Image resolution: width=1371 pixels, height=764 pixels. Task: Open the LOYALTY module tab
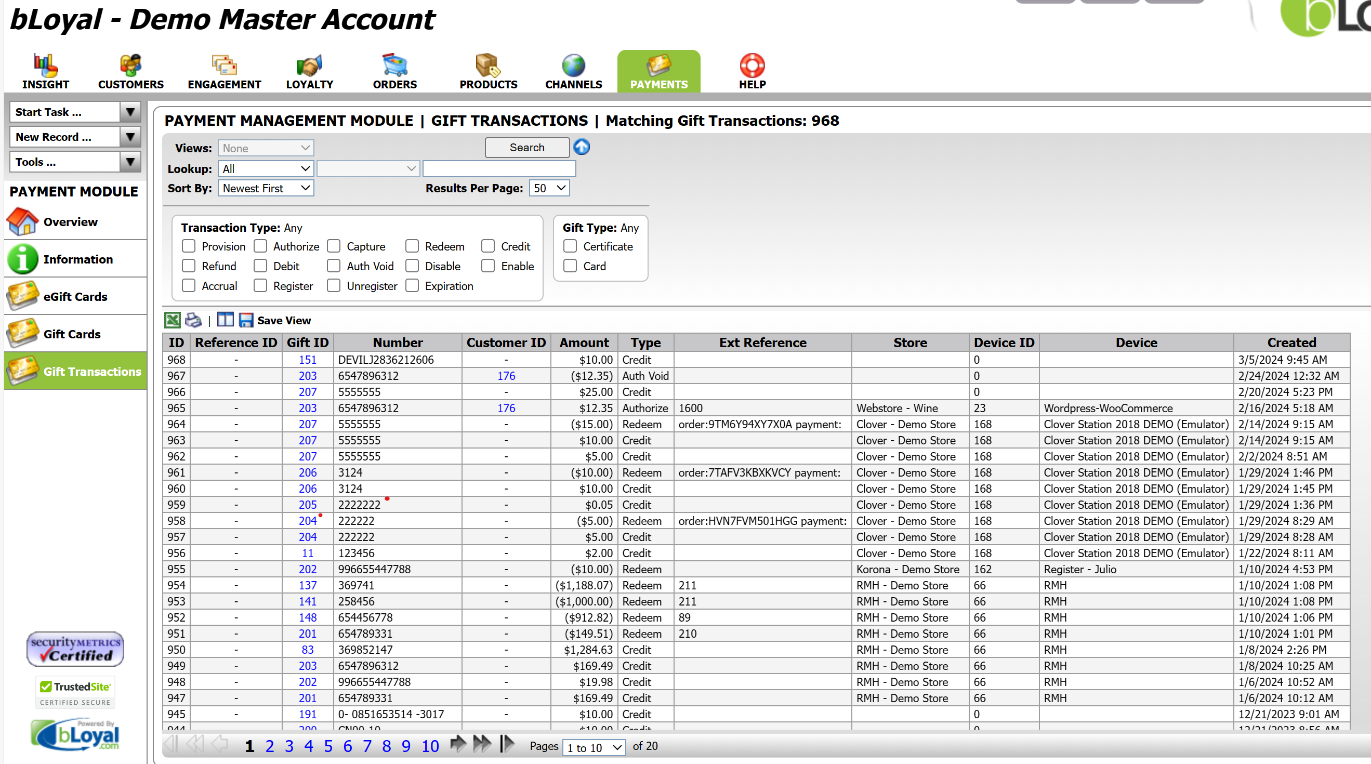tap(309, 72)
